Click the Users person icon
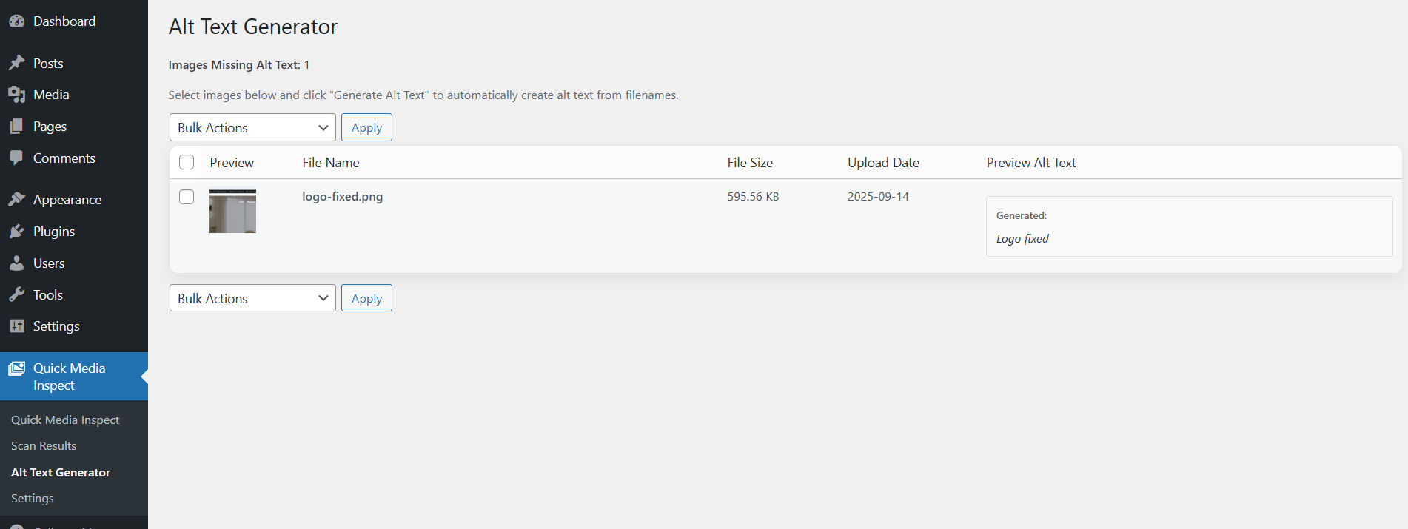The image size is (1408, 529). click(x=16, y=263)
